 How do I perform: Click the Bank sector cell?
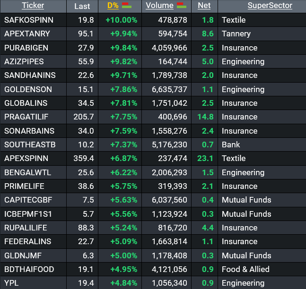click(231, 144)
